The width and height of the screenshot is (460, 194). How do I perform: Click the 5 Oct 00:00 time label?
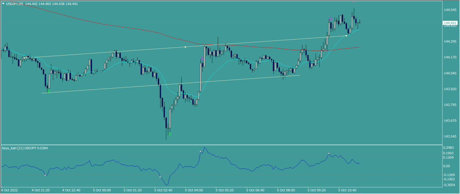102,190
